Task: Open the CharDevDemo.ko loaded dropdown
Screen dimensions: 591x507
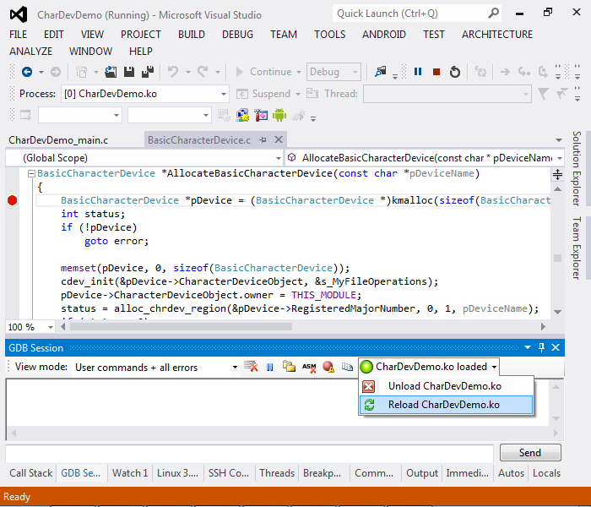Action: [x=429, y=367]
